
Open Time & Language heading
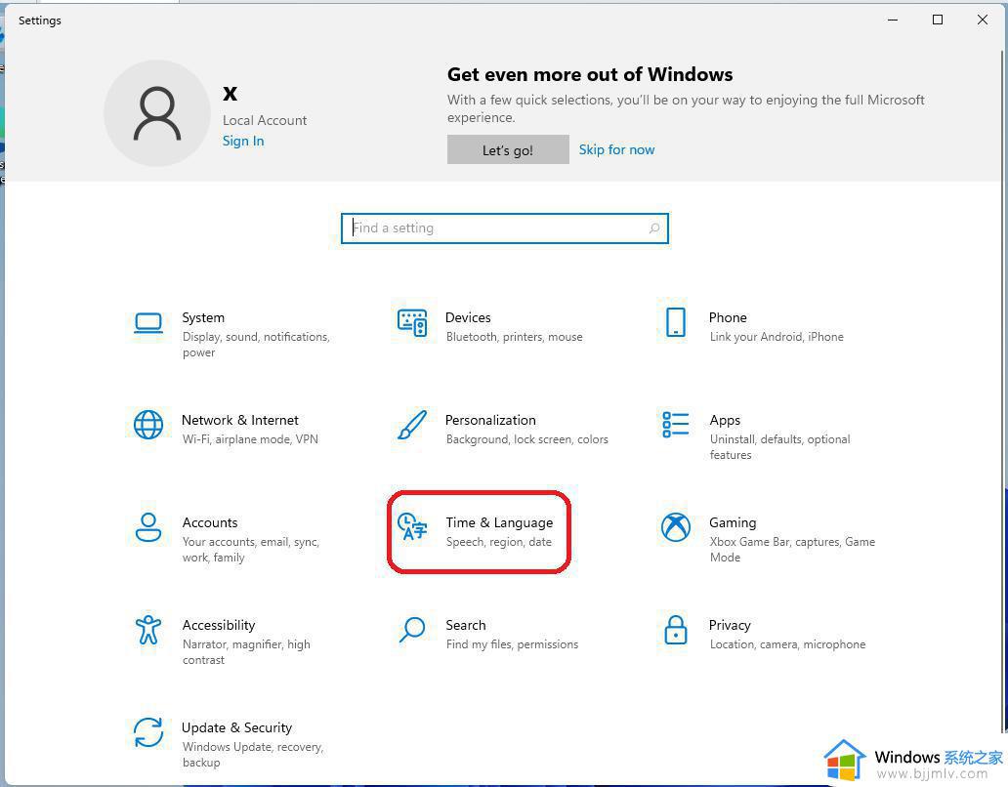pyautogui.click(x=499, y=523)
